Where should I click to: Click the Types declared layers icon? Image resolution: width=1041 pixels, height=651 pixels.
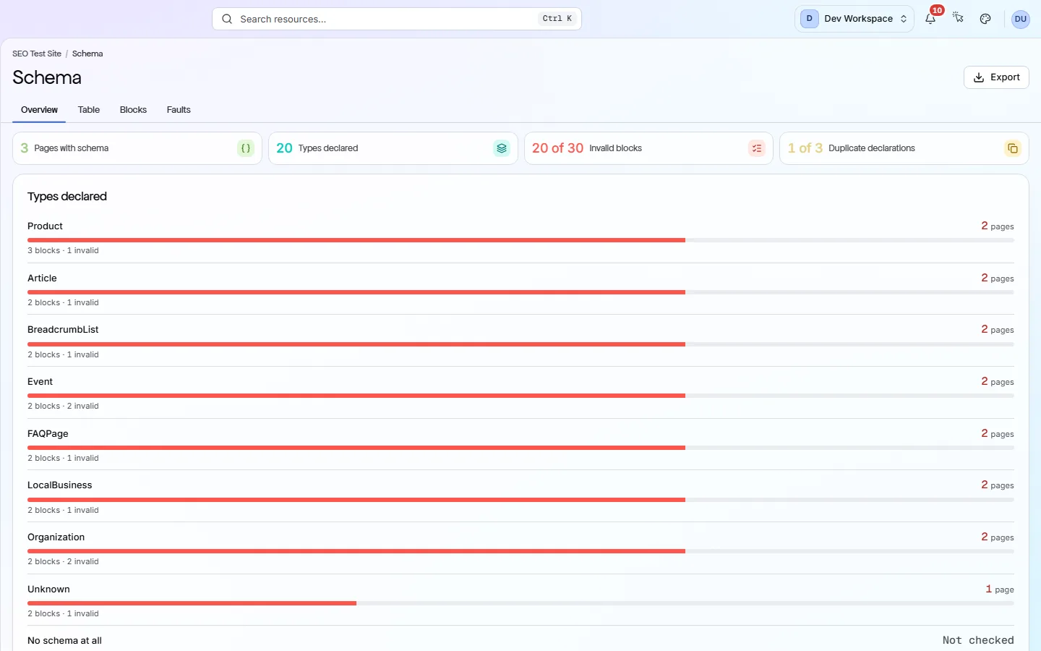[502, 148]
